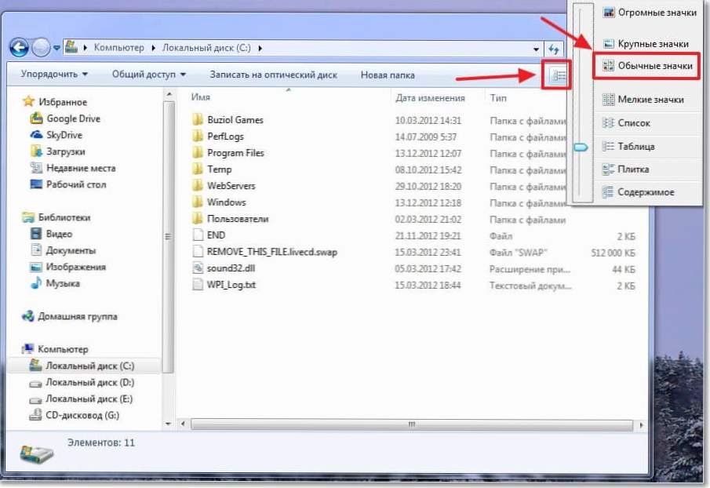Click the file list scroll-right arrow
The width and height of the screenshot is (710, 488).
click(641, 424)
